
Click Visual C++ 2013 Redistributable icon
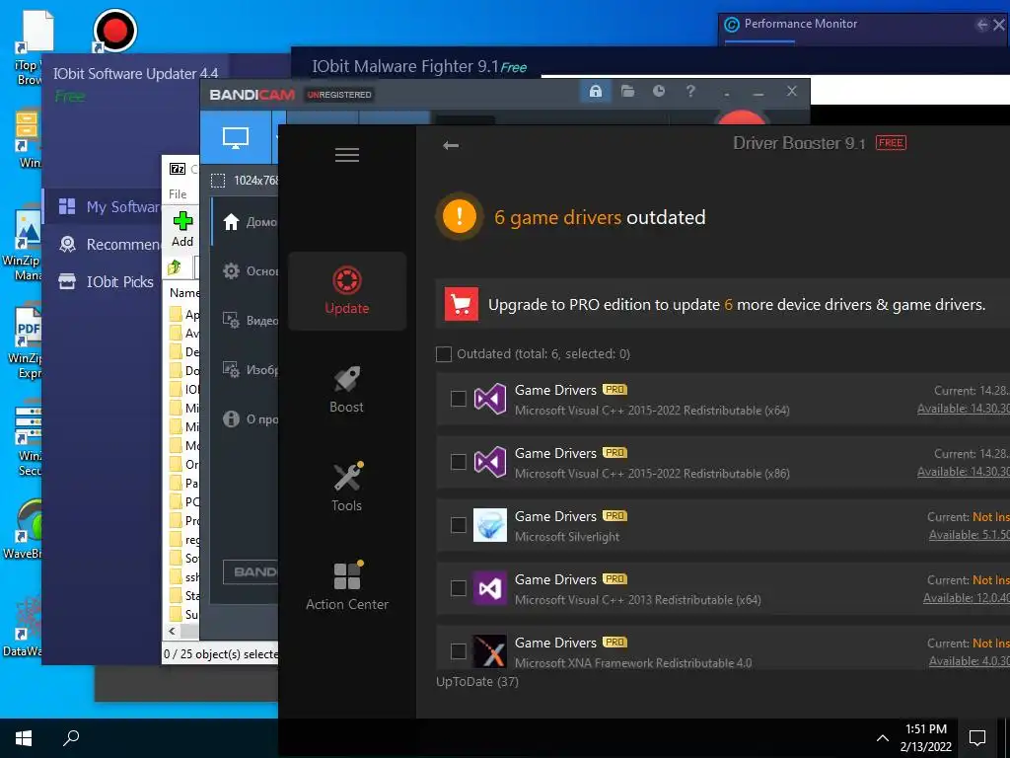[x=489, y=588]
